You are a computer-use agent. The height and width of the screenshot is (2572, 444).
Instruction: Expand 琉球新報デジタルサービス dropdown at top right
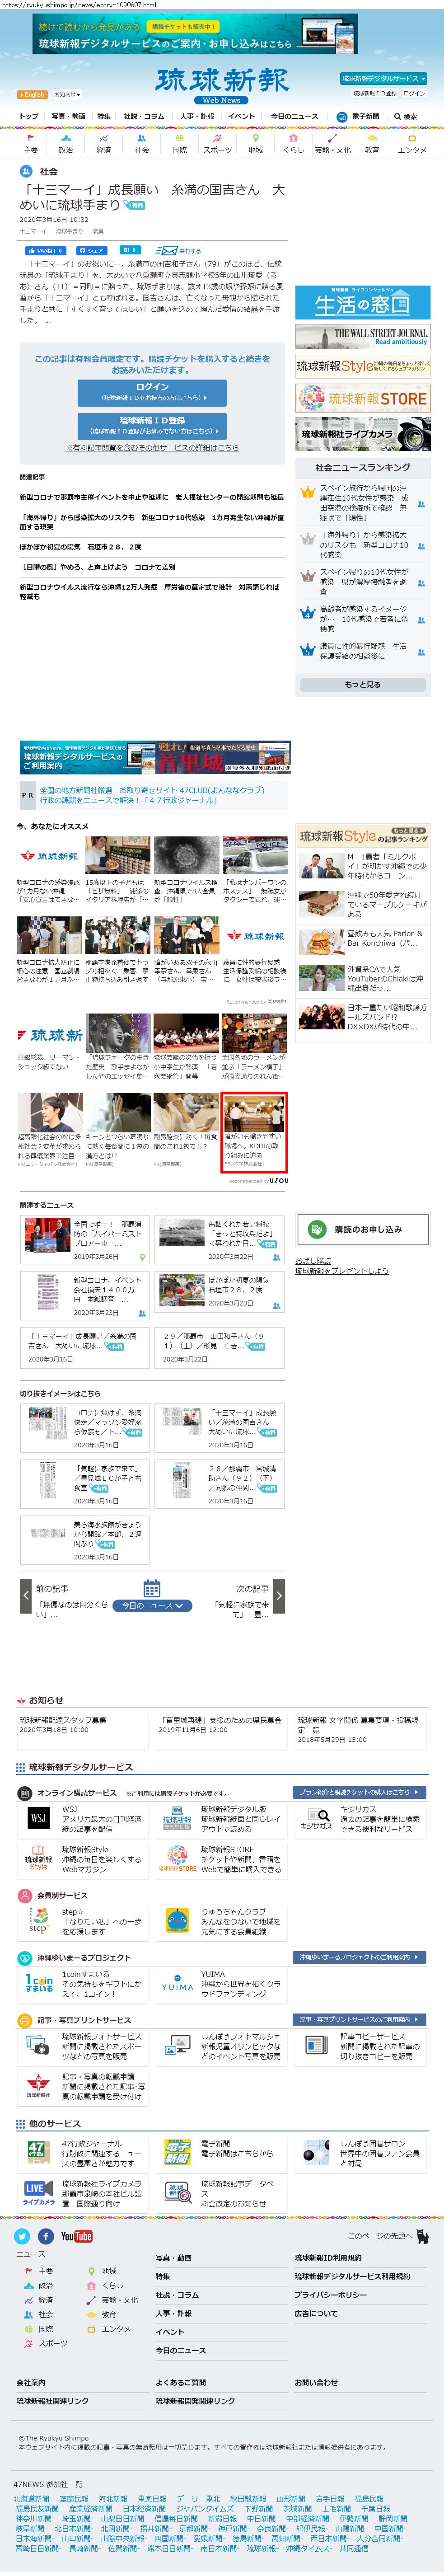383,78
